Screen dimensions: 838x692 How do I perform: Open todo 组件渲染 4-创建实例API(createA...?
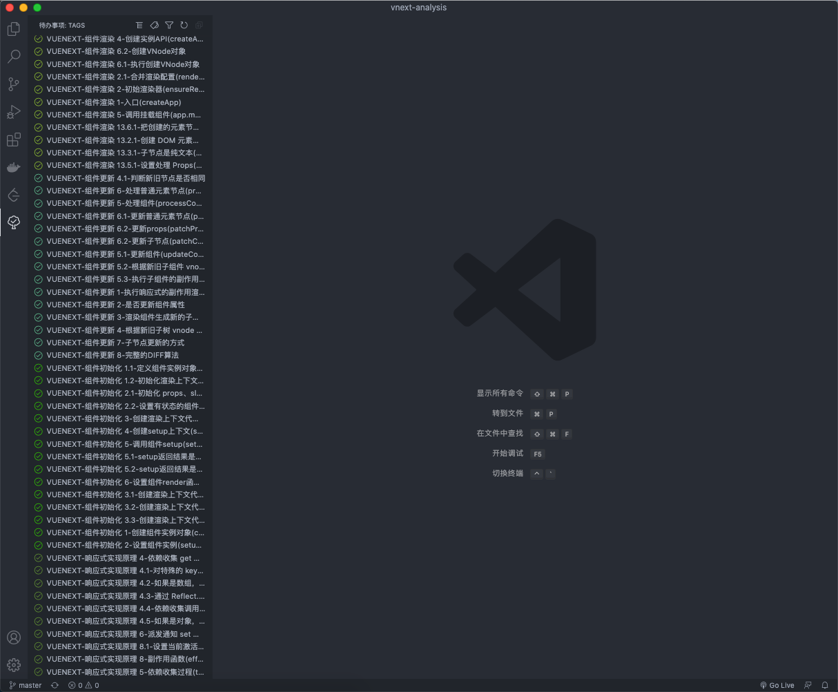click(120, 39)
